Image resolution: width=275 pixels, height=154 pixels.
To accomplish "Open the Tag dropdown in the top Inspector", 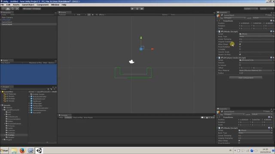I will 235,18.
